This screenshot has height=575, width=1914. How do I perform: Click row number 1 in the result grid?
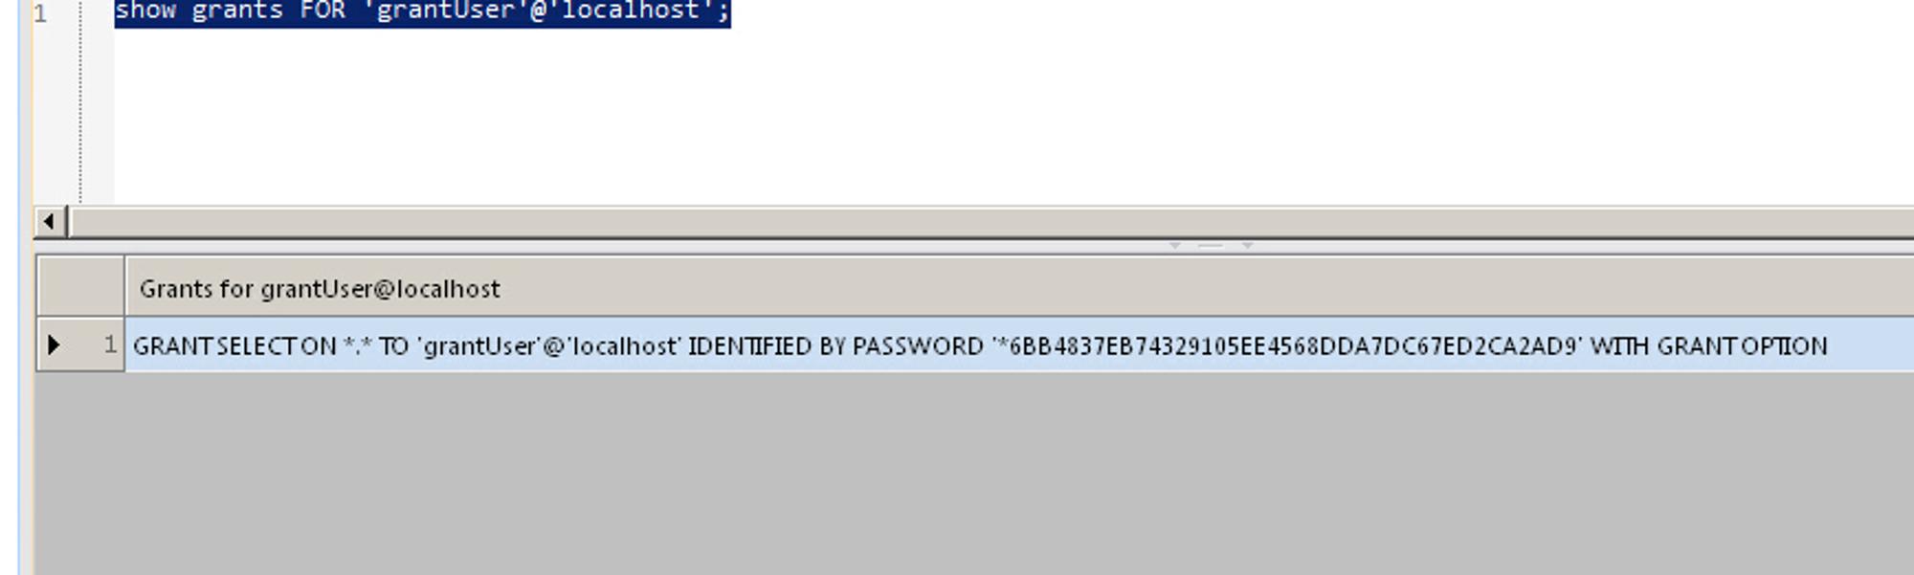pos(110,344)
